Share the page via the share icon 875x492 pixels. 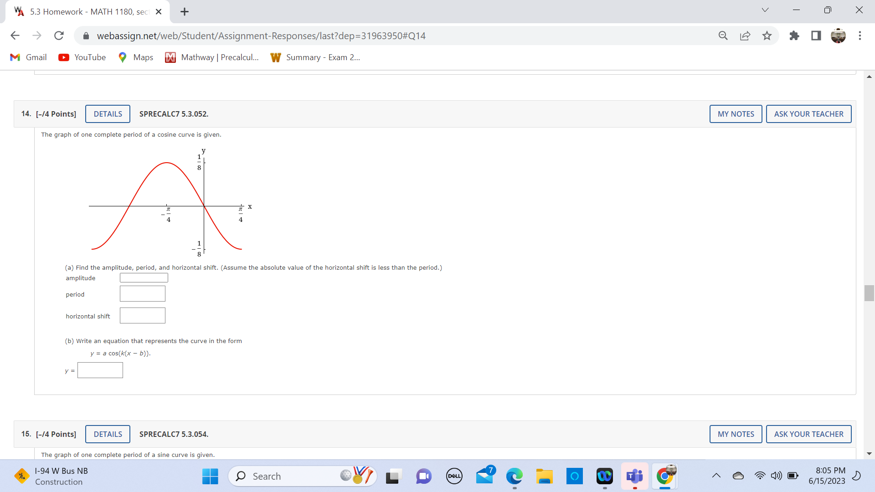(x=745, y=36)
